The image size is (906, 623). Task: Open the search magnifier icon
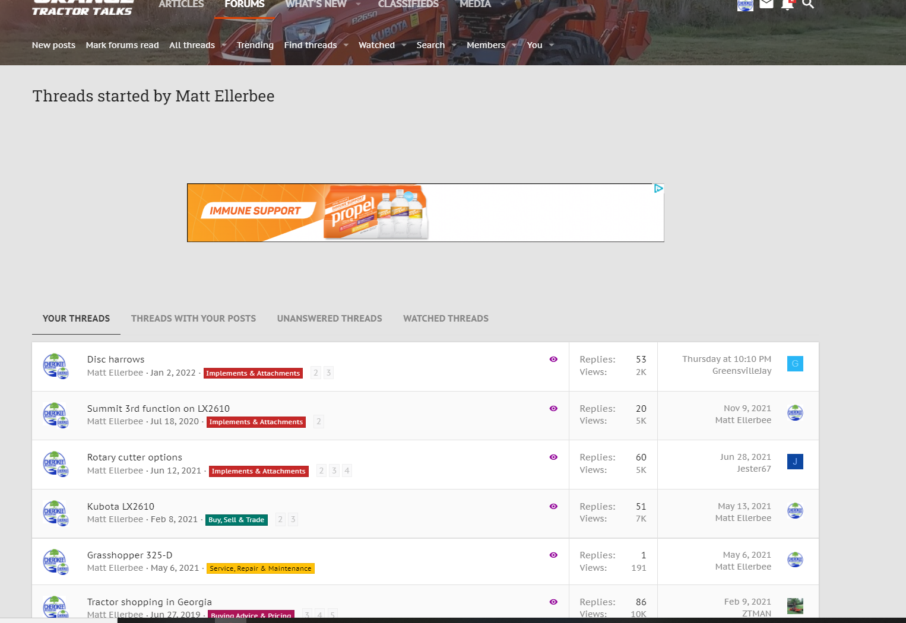click(807, 4)
